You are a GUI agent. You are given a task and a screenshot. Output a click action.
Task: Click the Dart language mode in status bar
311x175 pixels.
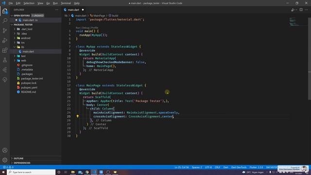point(225,167)
